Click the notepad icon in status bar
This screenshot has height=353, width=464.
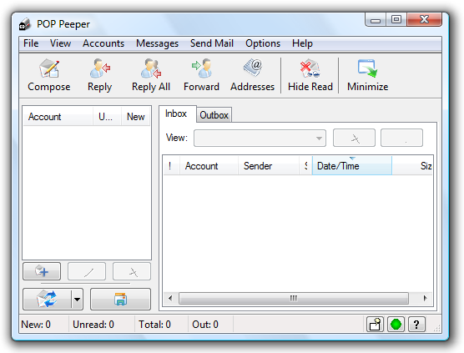coord(375,325)
